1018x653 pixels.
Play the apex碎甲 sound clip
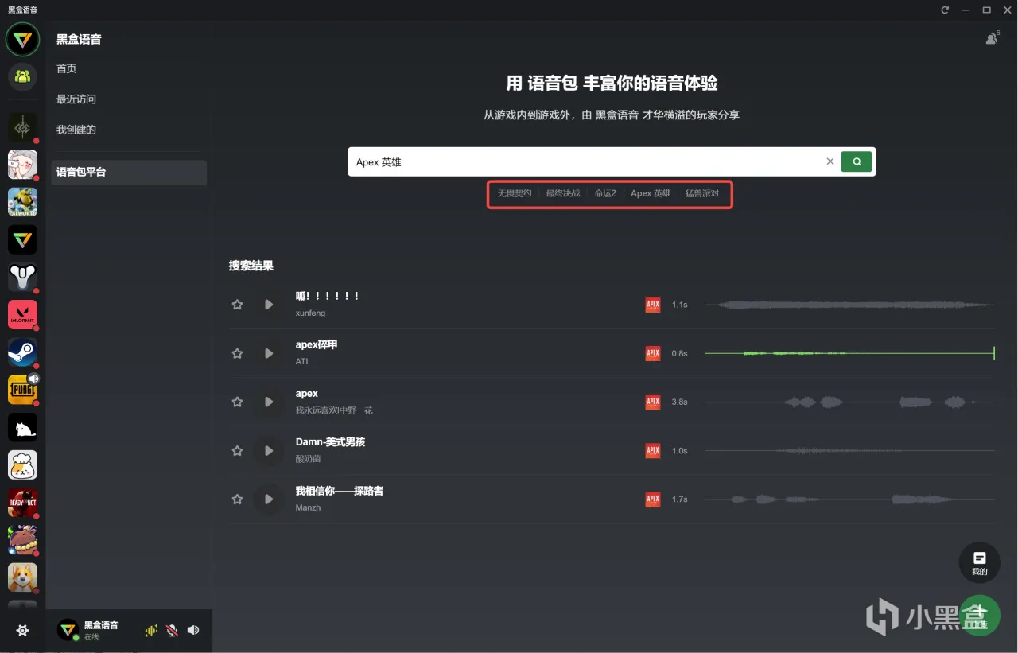pos(269,353)
